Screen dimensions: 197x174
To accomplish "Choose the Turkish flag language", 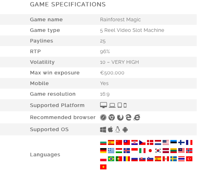I will 189,159.
